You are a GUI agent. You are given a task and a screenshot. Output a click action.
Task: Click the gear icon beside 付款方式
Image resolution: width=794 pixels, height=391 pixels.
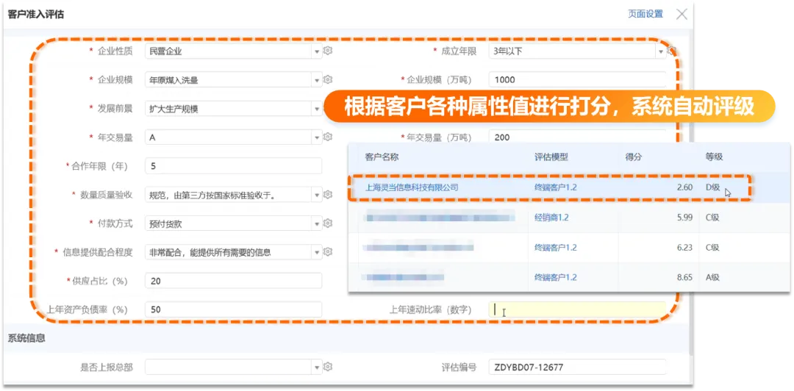point(328,223)
